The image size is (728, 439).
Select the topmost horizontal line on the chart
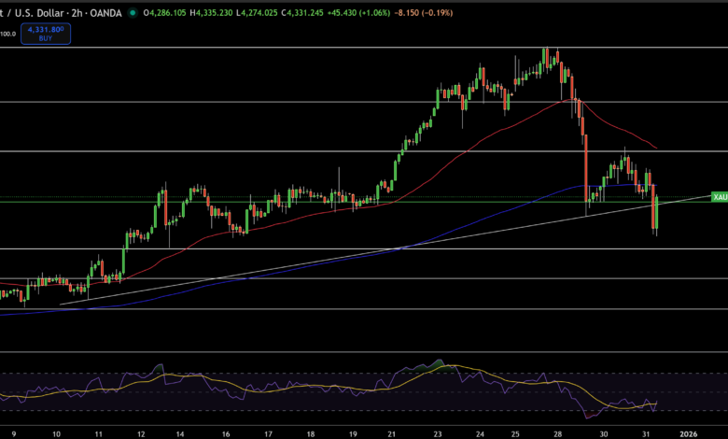pyautogui.click(x=280, y=46)
